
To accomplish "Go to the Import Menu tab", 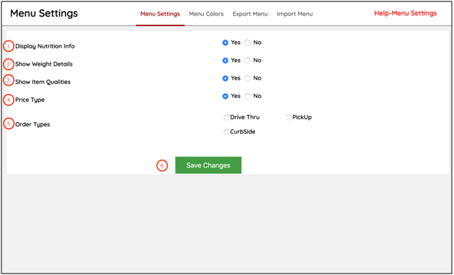I will coord(295,14).
